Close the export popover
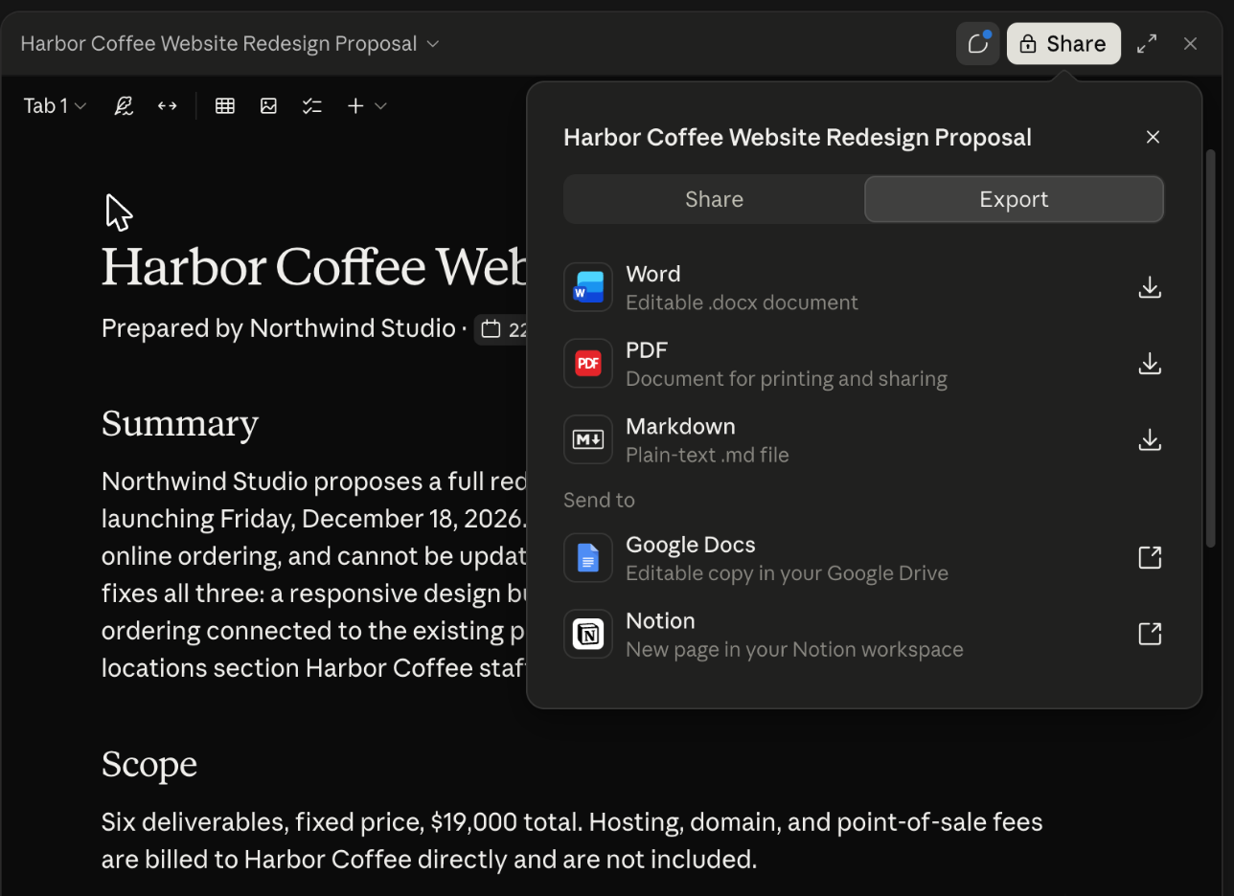The height and width of the screenshot is (896, 1234). pos(1153,137)
